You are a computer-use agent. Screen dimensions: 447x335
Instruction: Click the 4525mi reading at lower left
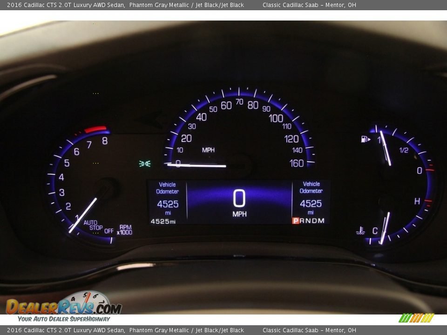click(163, 221)
